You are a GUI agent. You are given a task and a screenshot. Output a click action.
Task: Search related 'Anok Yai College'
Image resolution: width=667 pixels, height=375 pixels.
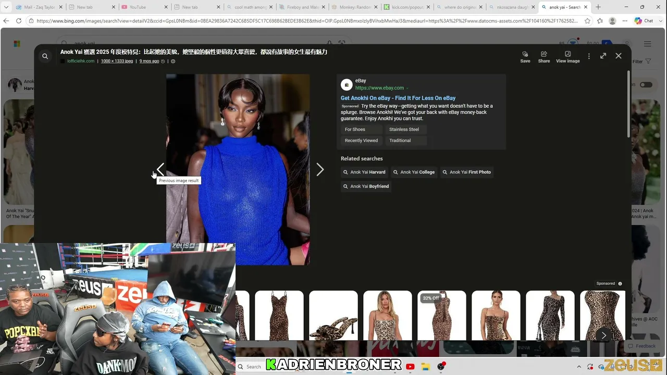414,172
